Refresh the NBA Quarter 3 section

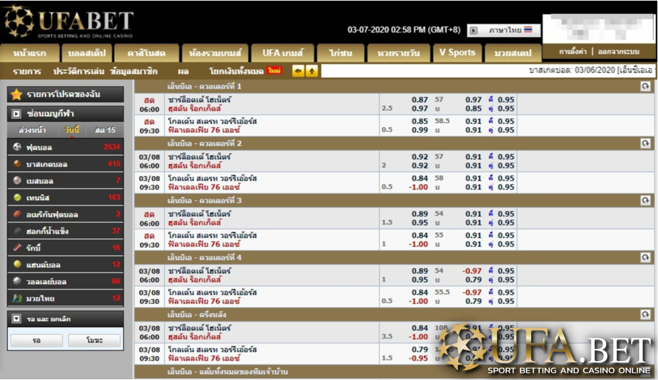[645, 201]
